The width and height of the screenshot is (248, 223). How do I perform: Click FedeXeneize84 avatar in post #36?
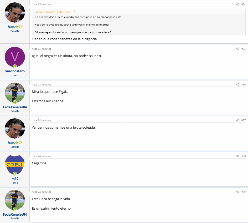click(x=15, y=93)
